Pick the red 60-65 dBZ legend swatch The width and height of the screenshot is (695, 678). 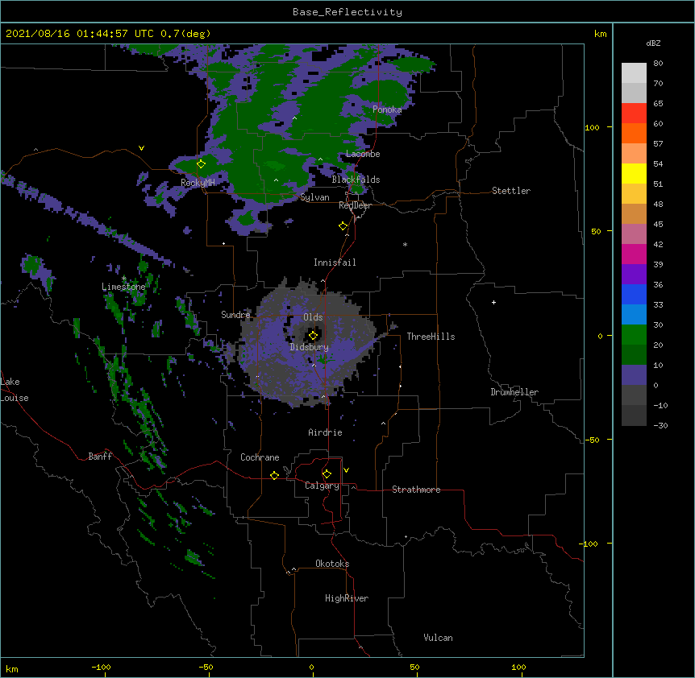634,113
